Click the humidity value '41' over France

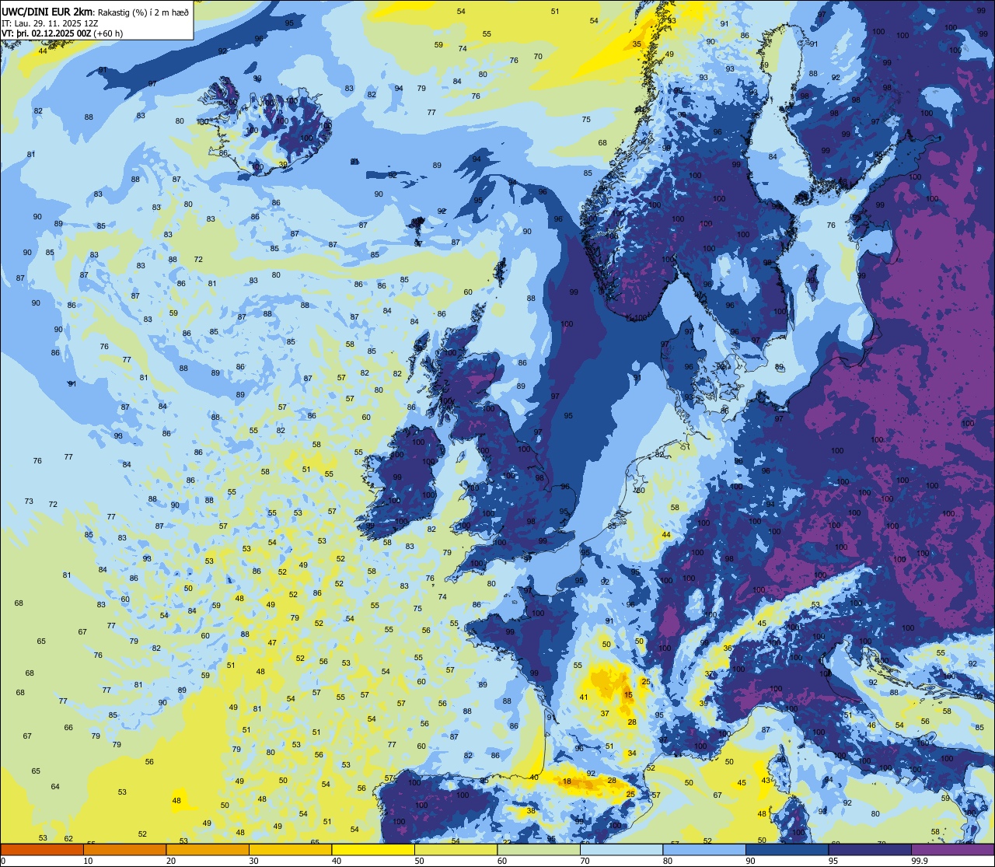pyautogui.click(x=584, y=697)
